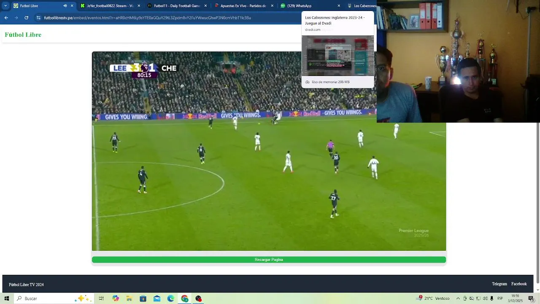The width and height of the screenshot is (540, 304).
Task: Click the Los Cabezones tab preview thumbnail
Action: [x=337, y=56]
